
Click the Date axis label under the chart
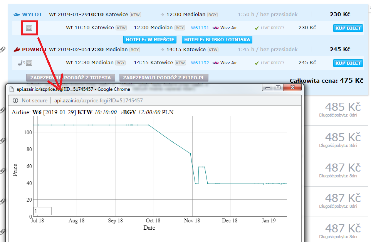pos(149,228)
